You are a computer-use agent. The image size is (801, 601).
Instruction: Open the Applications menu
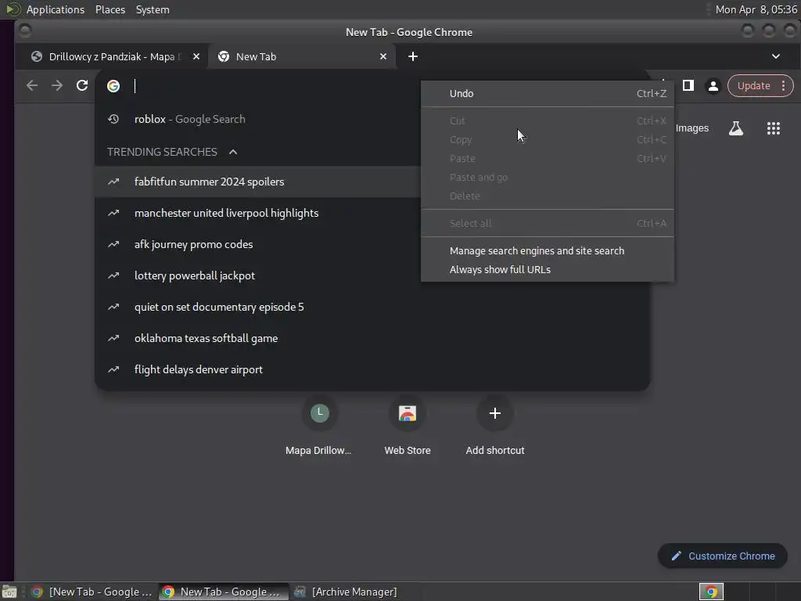coord(56,9)
